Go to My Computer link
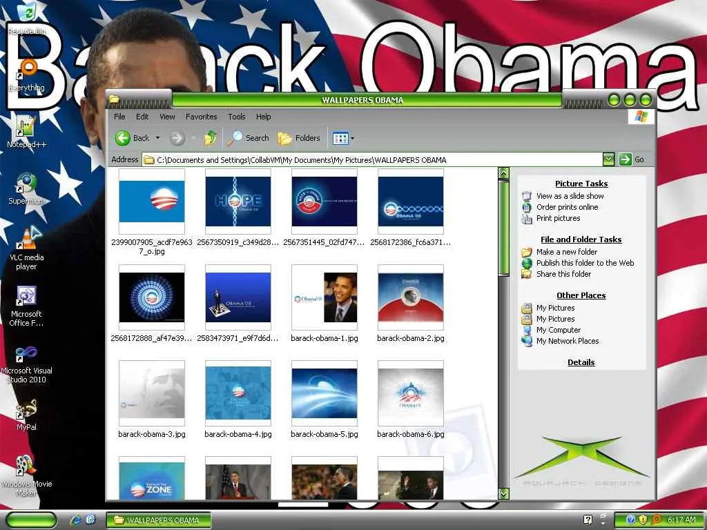 click(559, 330)
